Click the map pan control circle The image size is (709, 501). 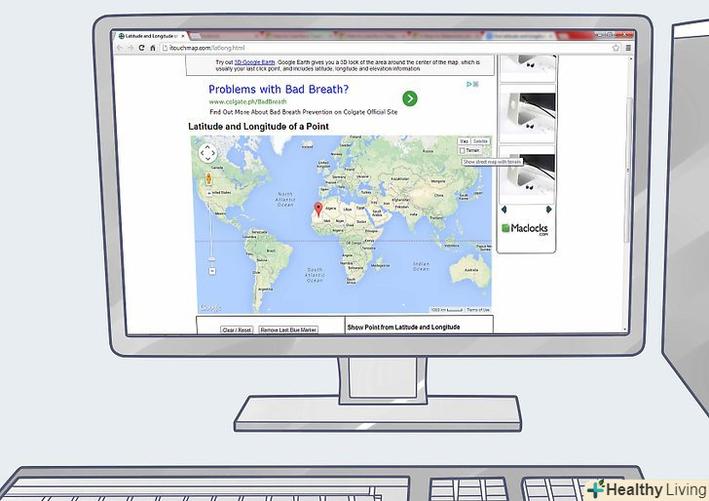(207, 153)
